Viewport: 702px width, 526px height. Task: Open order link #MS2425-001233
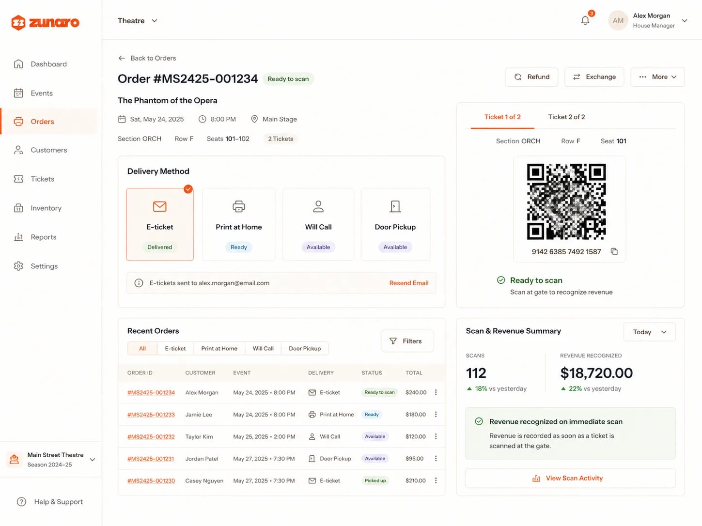point(151,415)
